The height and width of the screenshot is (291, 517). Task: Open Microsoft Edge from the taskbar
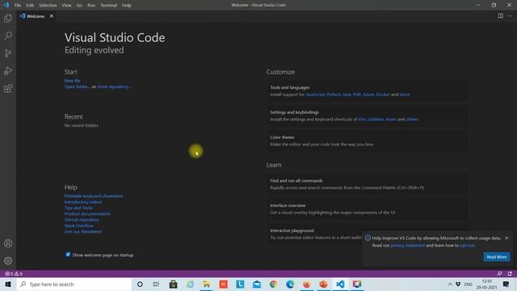click(290, 284)
